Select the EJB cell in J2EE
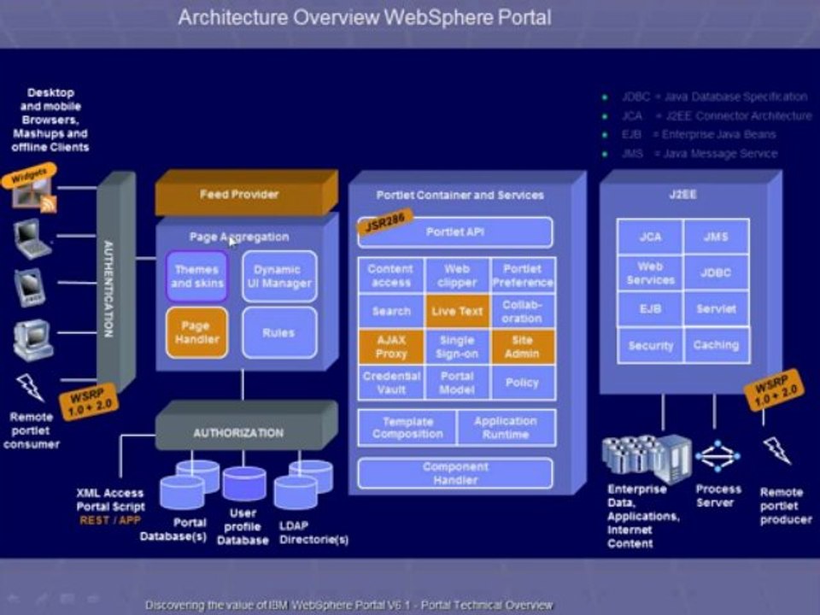This screenshot has width=820, height=615. (x=650, y=309)
